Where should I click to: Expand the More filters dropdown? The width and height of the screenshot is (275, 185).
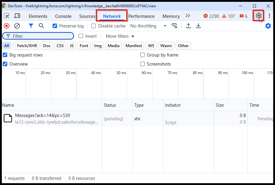(x=120, y=36)
